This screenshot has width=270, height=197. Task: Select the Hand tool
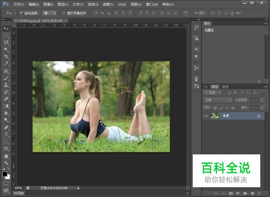(x=6, y=156)
